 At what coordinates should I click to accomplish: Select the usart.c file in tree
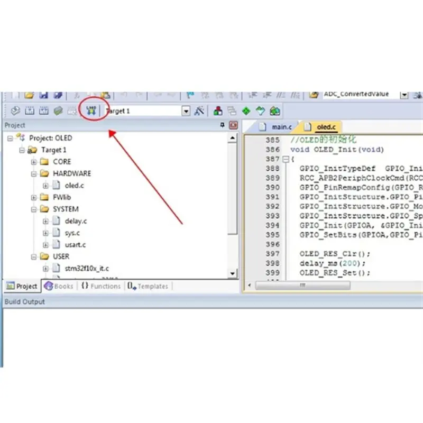coord(75,245)
